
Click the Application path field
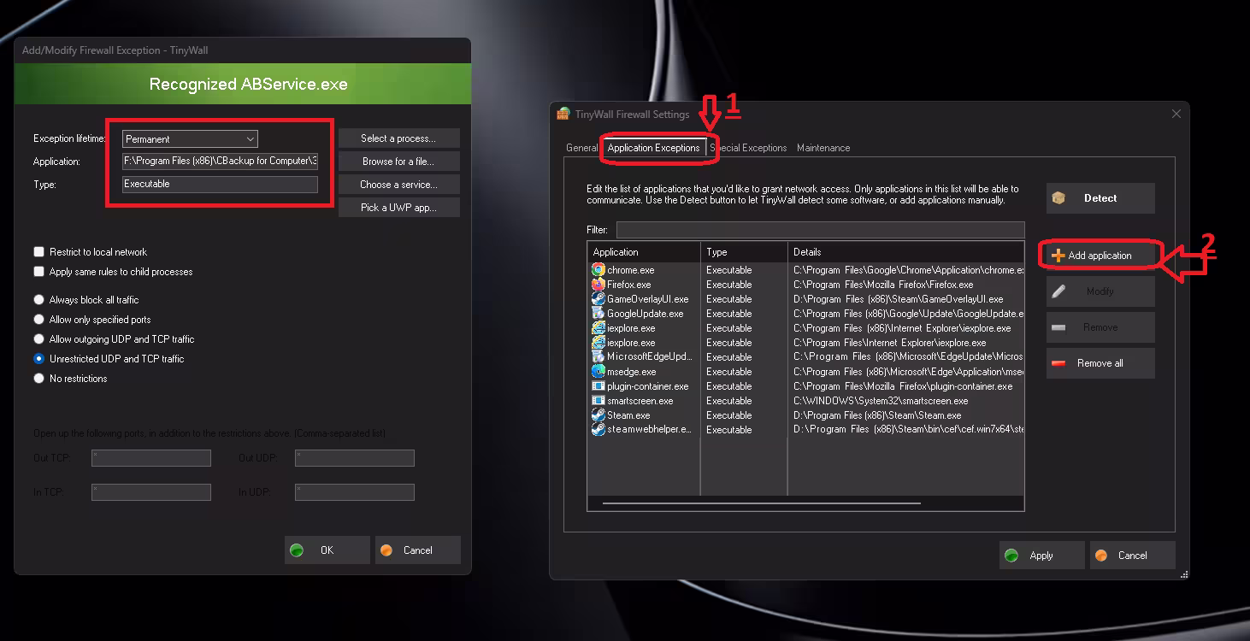(220, 161)
